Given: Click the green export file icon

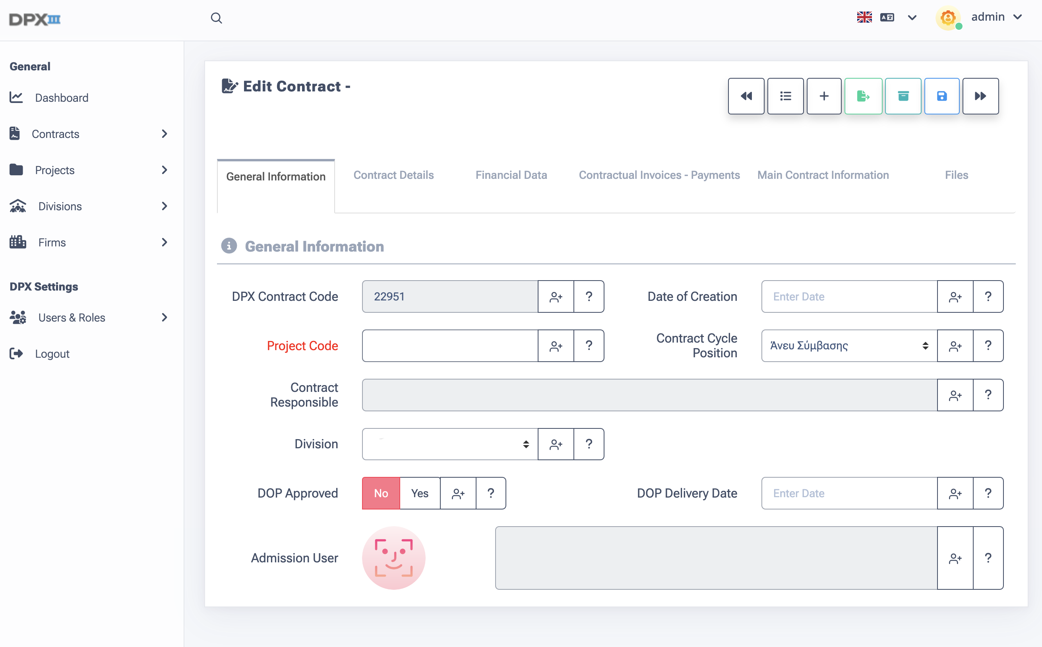Looking at the screenshot, I should (863, 96).
